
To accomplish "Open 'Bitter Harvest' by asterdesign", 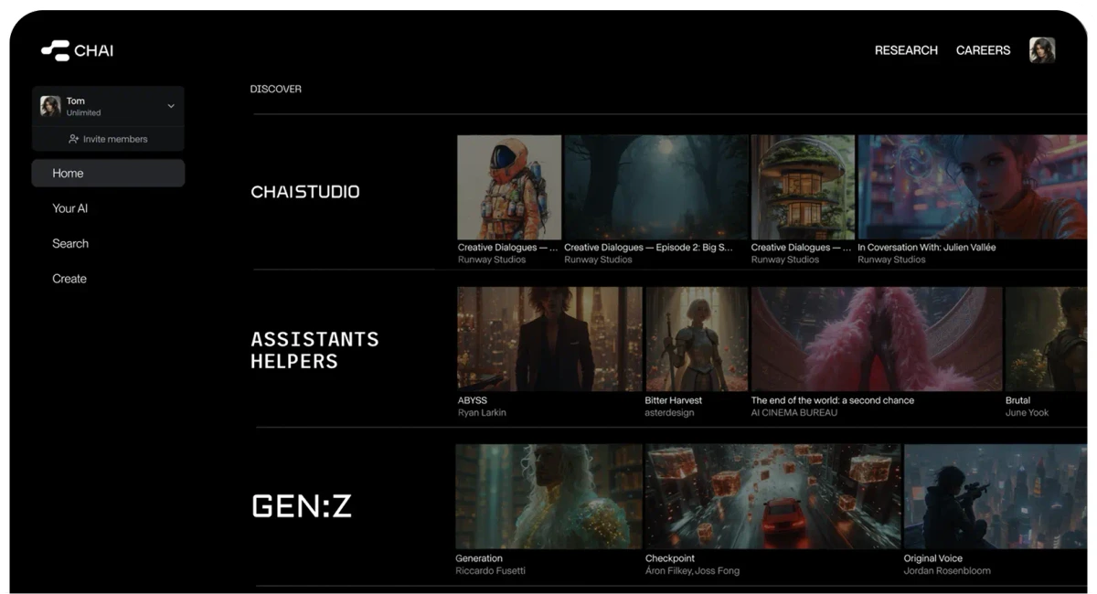I will click(697, 338).
